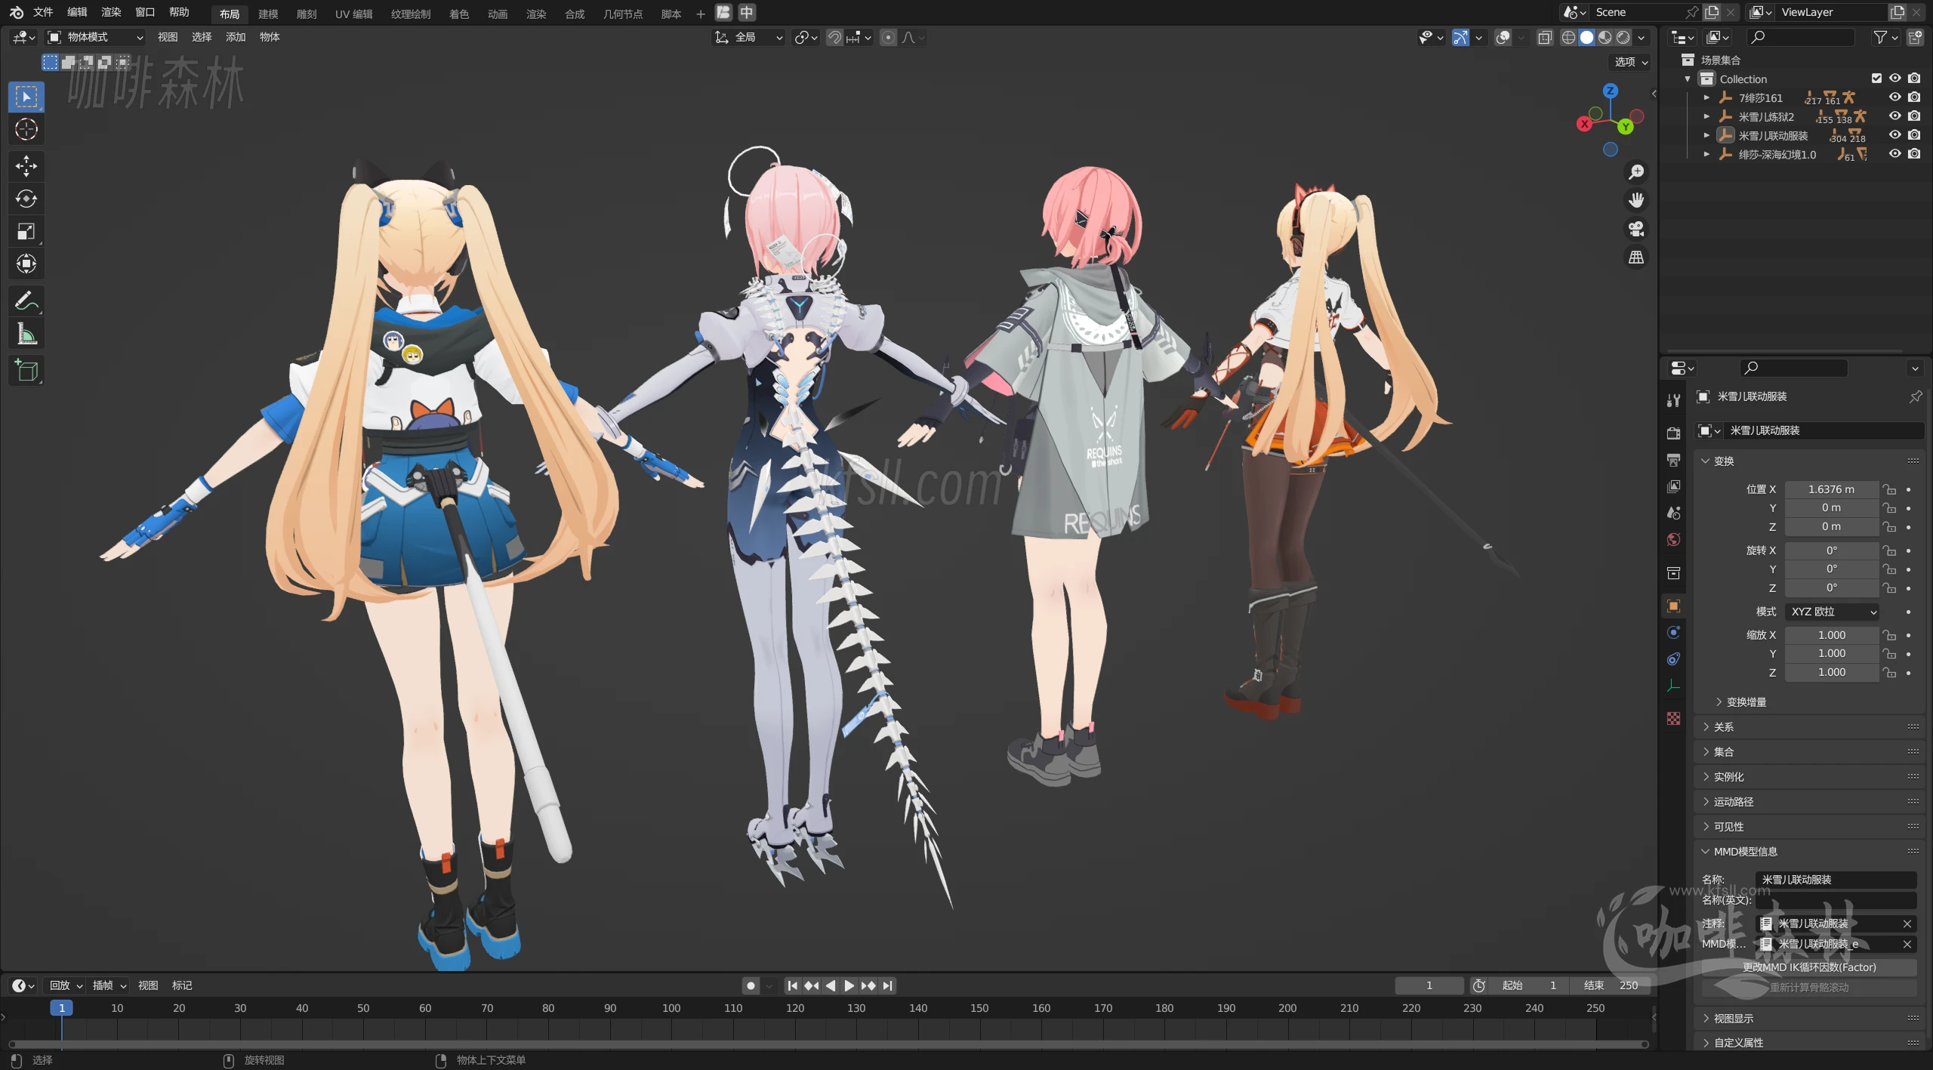1933x1070 pixels.
Task: Hide 米雪儿炼狱2 in viewport
Action: pos(1895,116)
